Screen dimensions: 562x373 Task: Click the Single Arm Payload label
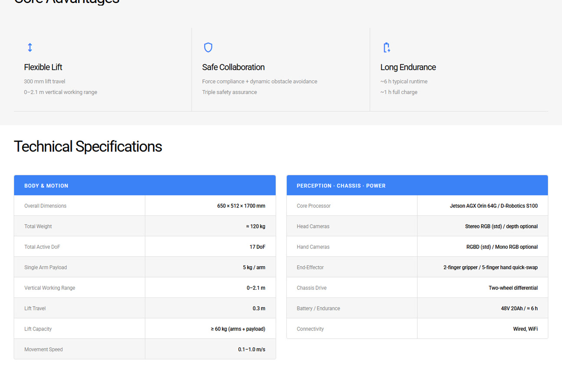(x=46, y=267)
